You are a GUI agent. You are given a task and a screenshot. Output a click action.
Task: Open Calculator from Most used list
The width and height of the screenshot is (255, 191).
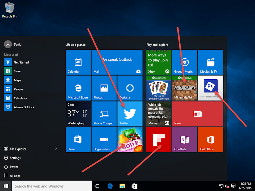(31, 98)
